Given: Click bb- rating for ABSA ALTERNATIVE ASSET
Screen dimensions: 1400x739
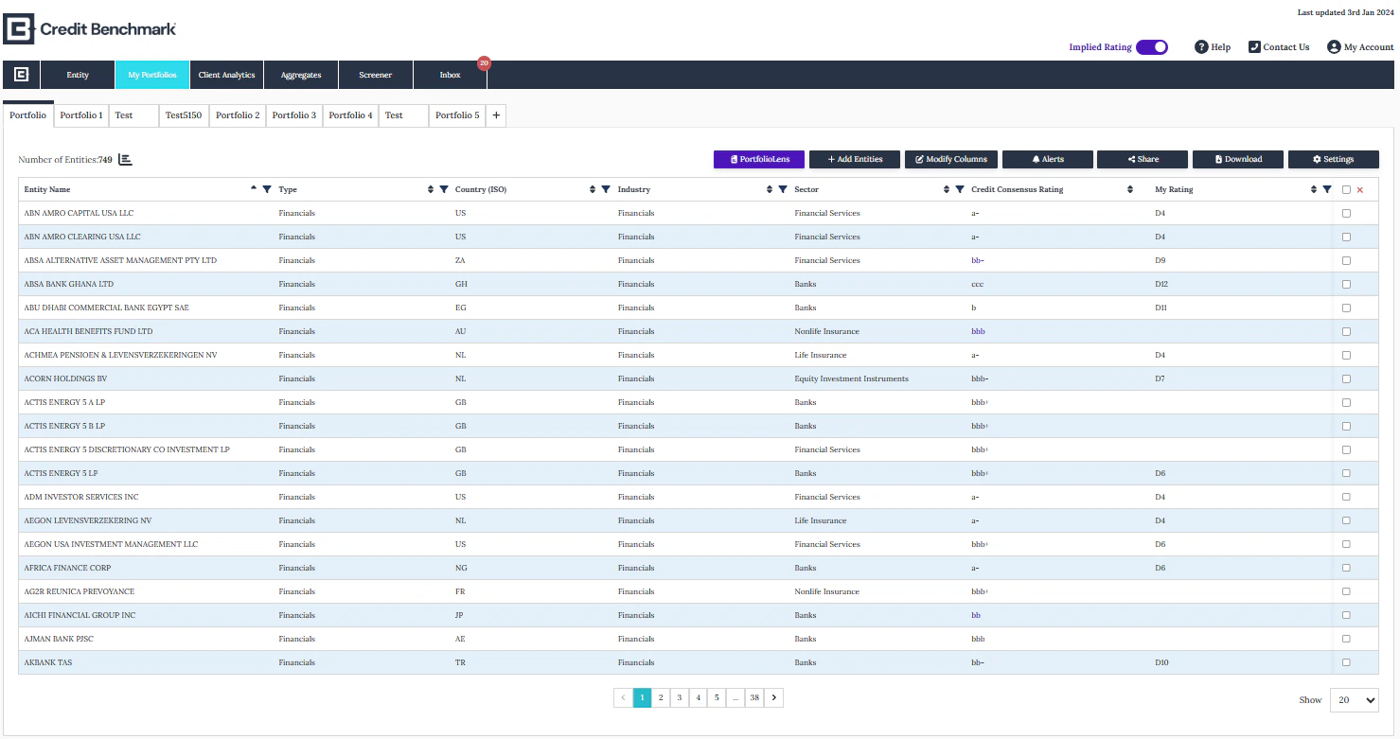Looking at the screenshot, I should click(978, 260).
